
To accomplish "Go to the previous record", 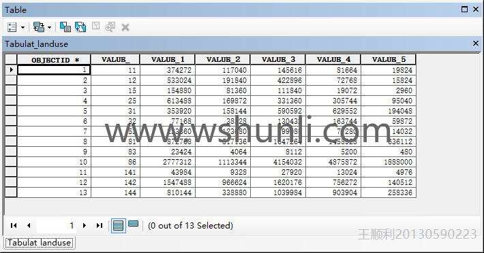I will 29,226.
